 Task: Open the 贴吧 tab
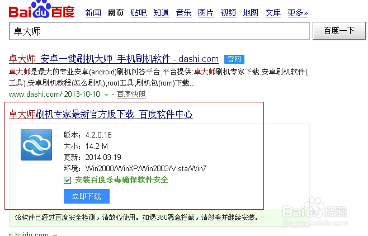click(x=139, y=13)
